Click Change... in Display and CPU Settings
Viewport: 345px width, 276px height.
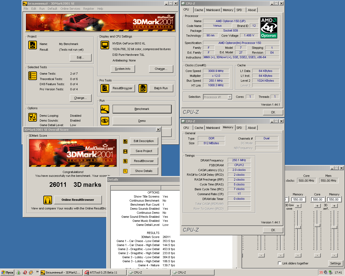tap(161, 69)
